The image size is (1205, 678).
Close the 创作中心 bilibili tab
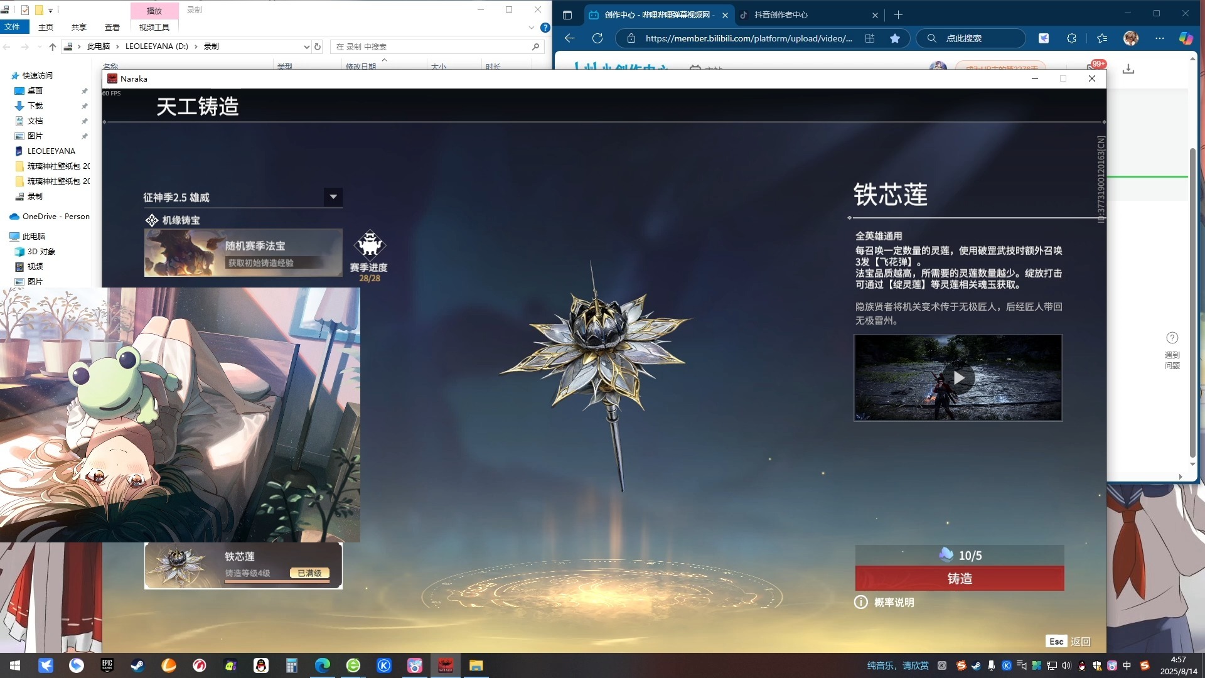pyautogui.click(x=725, y=15)
